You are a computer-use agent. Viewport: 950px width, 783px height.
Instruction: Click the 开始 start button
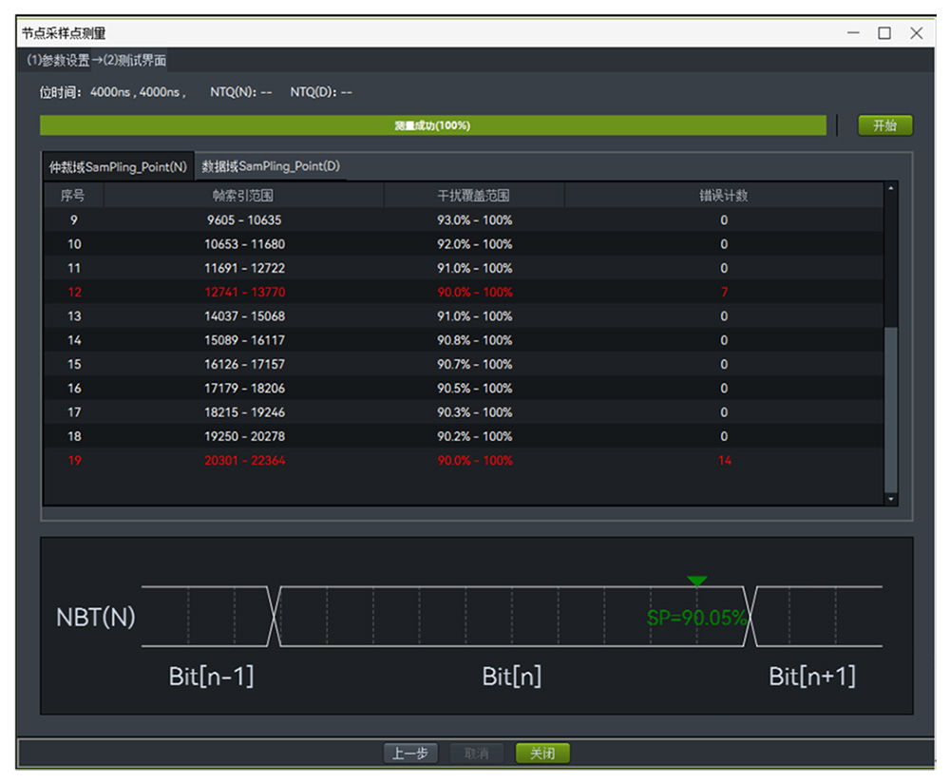coord(884,125)
